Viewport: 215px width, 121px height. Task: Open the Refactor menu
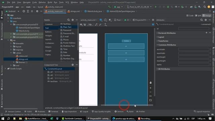coord(42,2)
